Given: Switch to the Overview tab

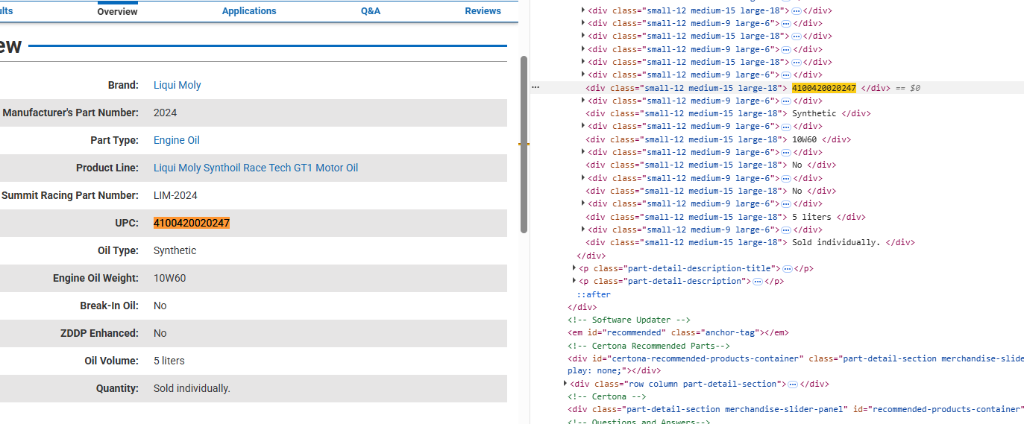Looking at the screenshot, I should pyautogui.click(x=117, y=11).
